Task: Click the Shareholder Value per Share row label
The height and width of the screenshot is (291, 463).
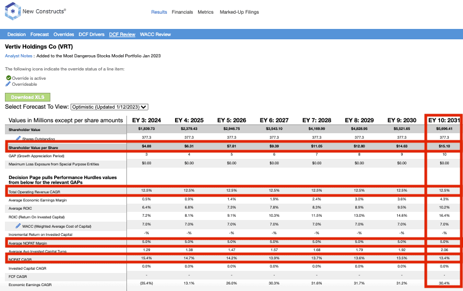Action: tap(33, 147)
